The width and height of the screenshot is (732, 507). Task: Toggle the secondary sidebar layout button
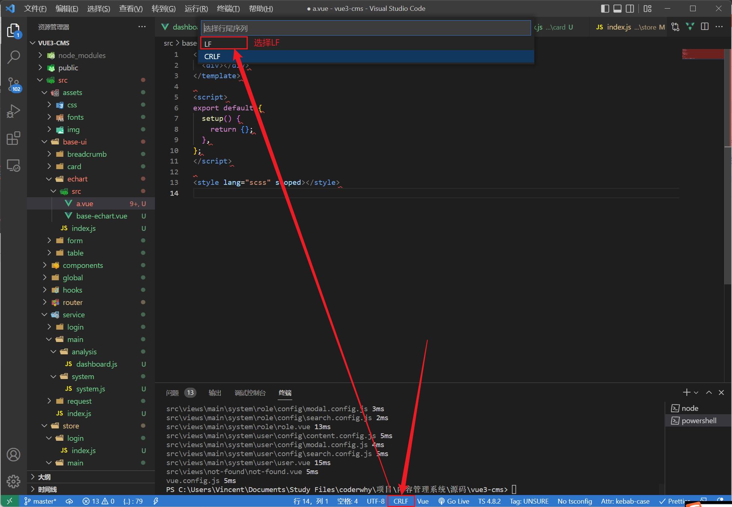630,8
